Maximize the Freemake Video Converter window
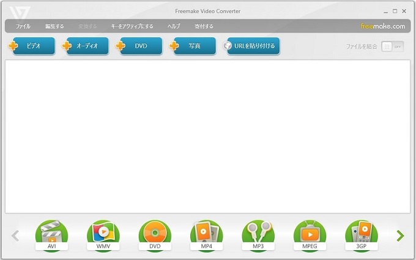The height and width of the screenshot is (260, 416). click(395, 11)
